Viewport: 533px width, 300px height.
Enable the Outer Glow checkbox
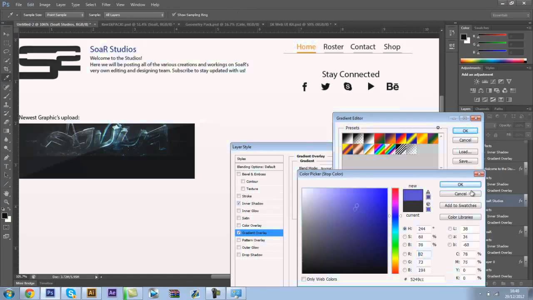click(x=239, y=247)
